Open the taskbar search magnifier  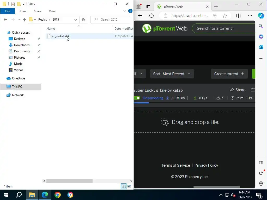pos(19,195)
